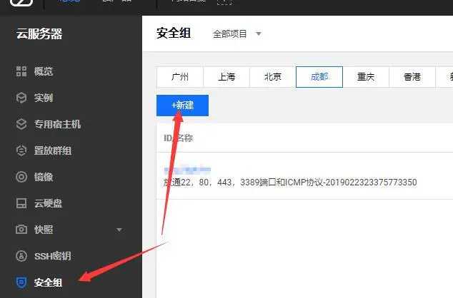The image size is (453, 298).
Task: Open 概览 in the sidebar
Action: point(44,71)
